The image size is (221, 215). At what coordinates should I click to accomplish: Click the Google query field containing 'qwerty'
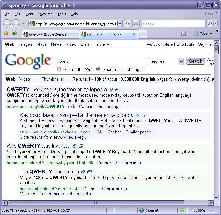click(101, 62)
